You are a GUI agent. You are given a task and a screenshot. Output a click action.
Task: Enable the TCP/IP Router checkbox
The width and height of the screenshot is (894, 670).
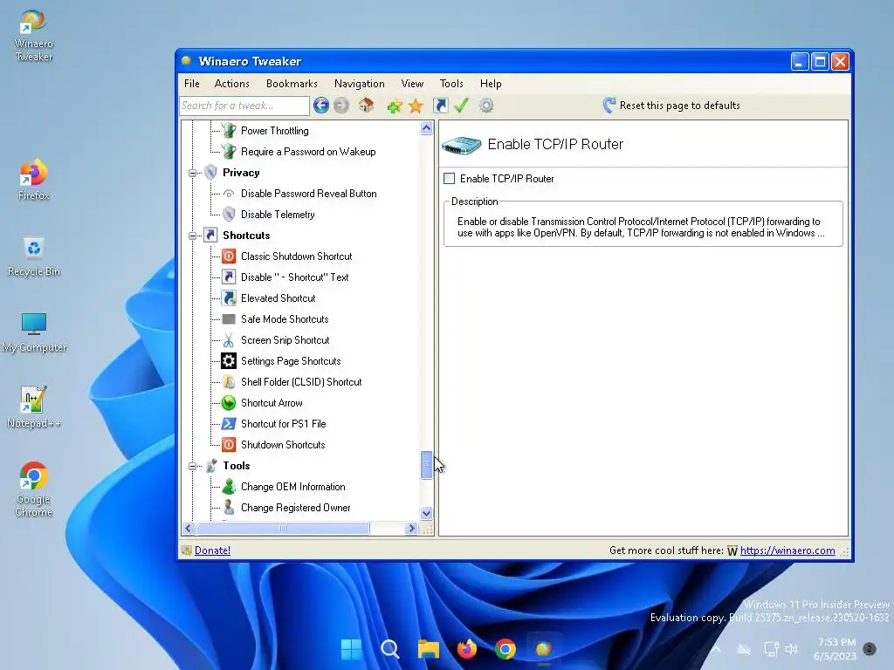(x=450, y=178)
